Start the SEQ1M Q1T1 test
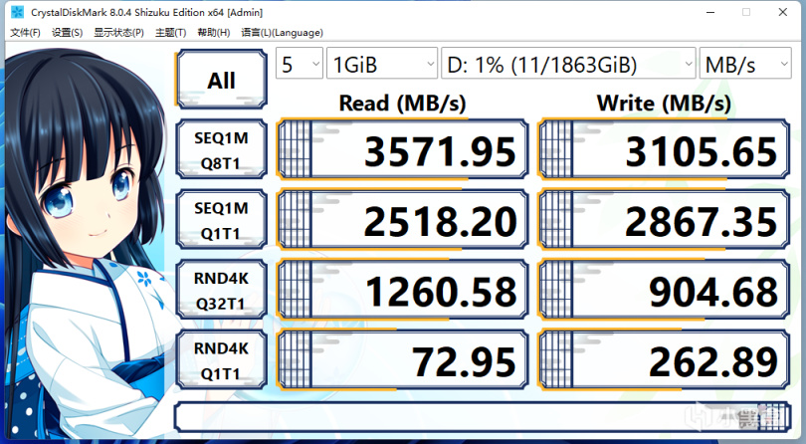The image size is (806, 444). tap(222, 220)
